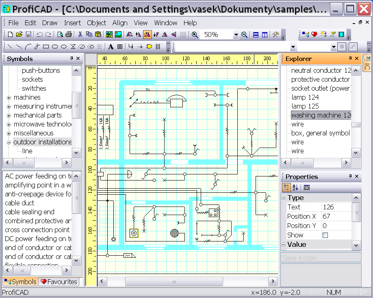
Task: Enable bold text formatting
Action: [342, 47]
